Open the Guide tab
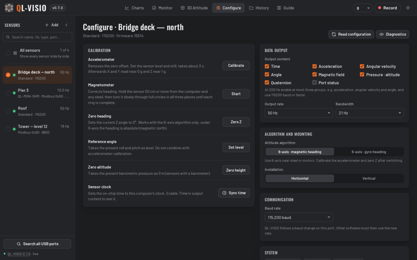Image resolution: width=417 pixels, height=260 pixels. coord(285,8)
